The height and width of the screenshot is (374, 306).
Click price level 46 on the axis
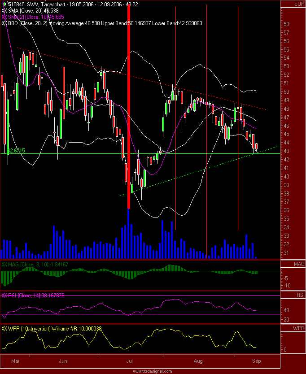[286, 126]
